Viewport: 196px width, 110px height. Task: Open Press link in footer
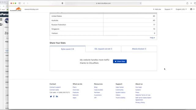click(x=137, y=92)
